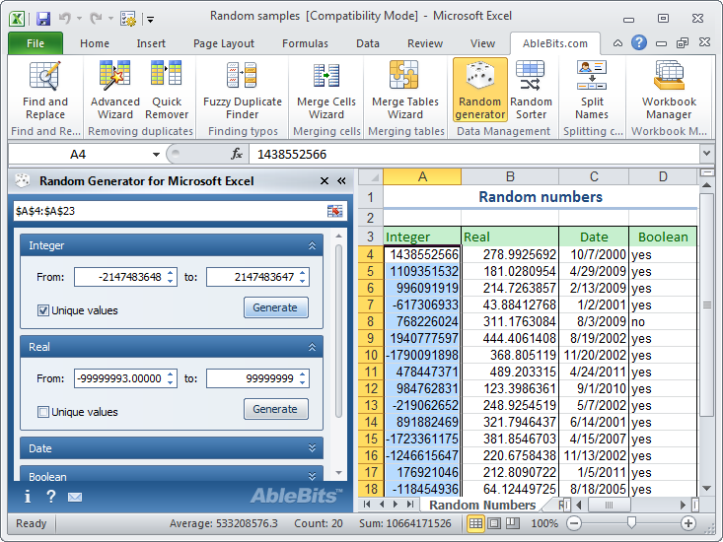Screen dimensions: 723x542
Task: Uncheck Unique values in Integer section
Action: 43,310
